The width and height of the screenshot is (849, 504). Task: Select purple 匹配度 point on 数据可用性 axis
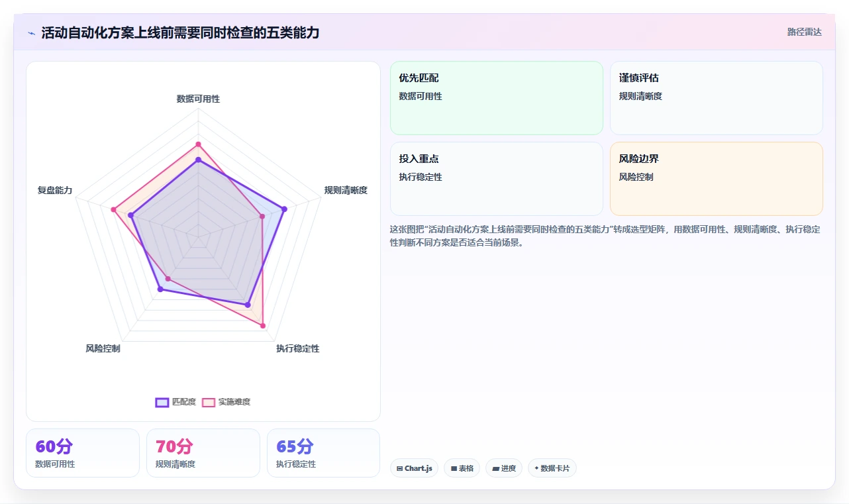(x=198, y=160)
